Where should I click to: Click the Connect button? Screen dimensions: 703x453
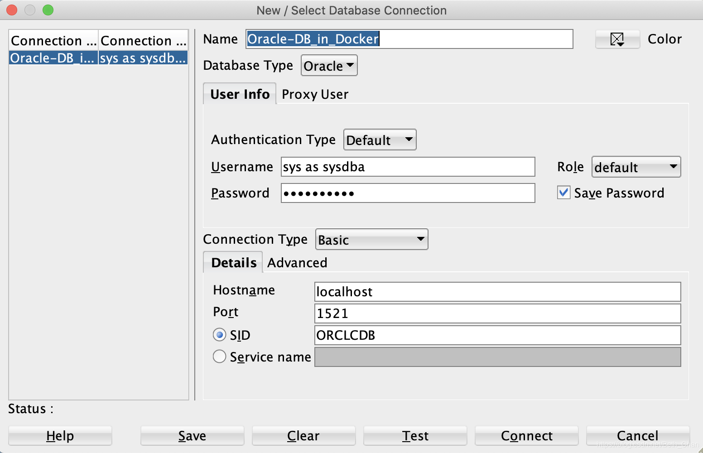pos(527,436)
